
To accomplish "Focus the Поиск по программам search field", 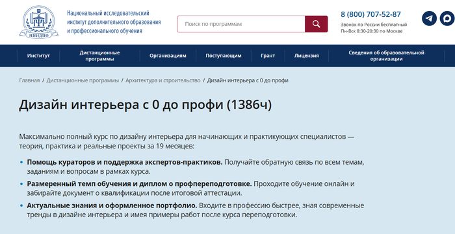I will point(241,24).
